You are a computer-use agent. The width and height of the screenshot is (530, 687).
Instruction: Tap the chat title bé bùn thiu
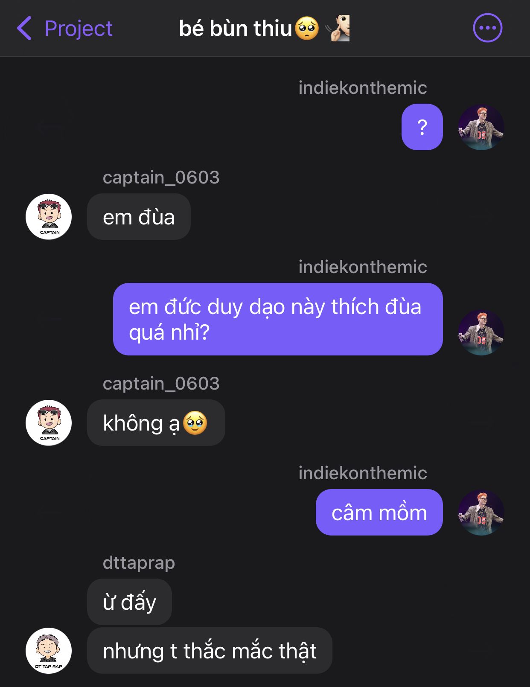tap(235, 29)
